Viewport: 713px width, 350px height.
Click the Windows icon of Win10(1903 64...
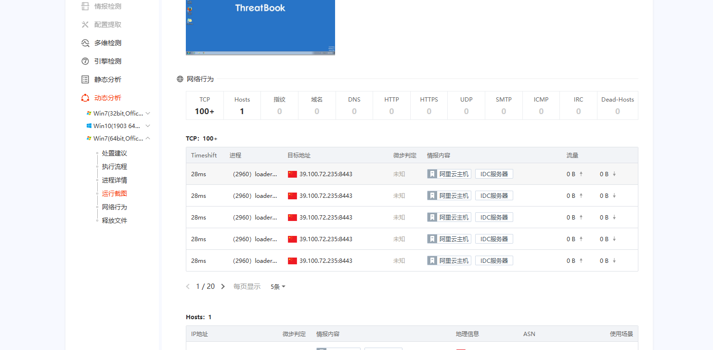[89, 126]
